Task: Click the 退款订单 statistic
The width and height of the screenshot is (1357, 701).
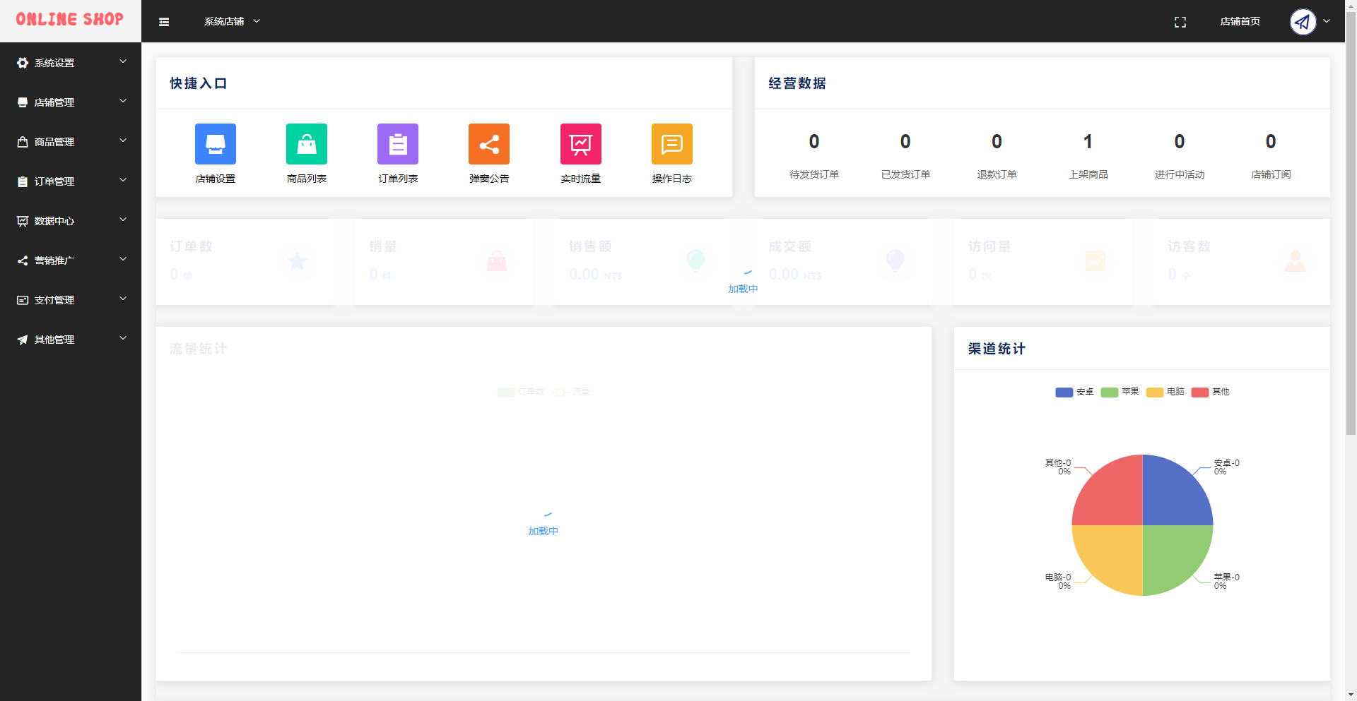Action: point(997,155)
